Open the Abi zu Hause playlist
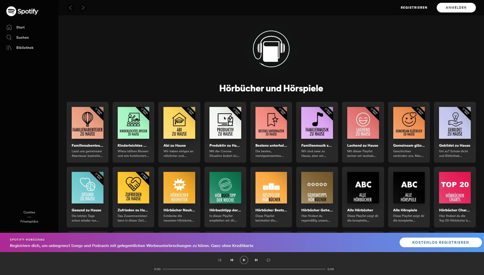484x275 pixels. pyautogui.click(x=179, y=123)
